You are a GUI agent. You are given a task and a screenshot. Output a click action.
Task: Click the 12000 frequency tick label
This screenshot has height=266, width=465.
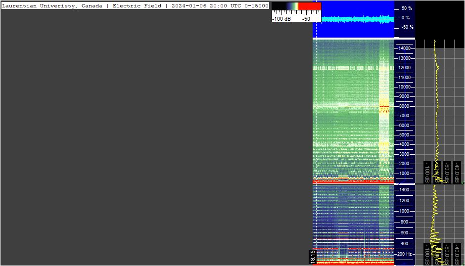point(405,68)
